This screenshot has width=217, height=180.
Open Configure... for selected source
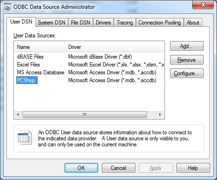[x=187, y=73]
